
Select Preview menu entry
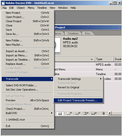(28, 100)
